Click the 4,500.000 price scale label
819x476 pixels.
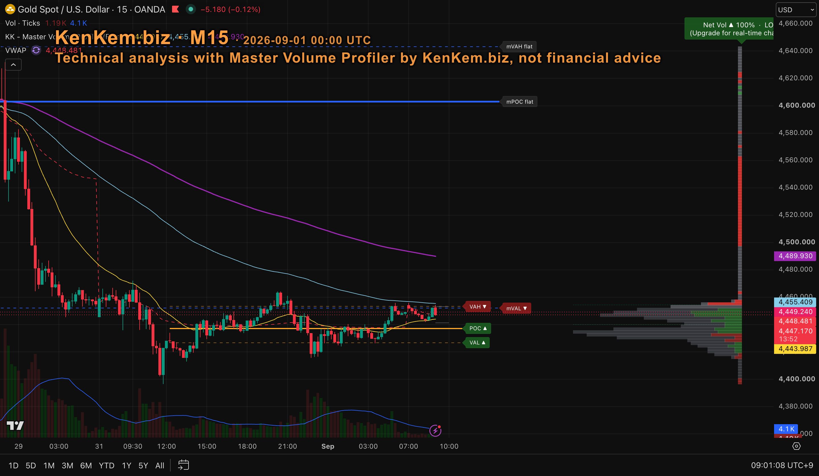pos(797,242)
